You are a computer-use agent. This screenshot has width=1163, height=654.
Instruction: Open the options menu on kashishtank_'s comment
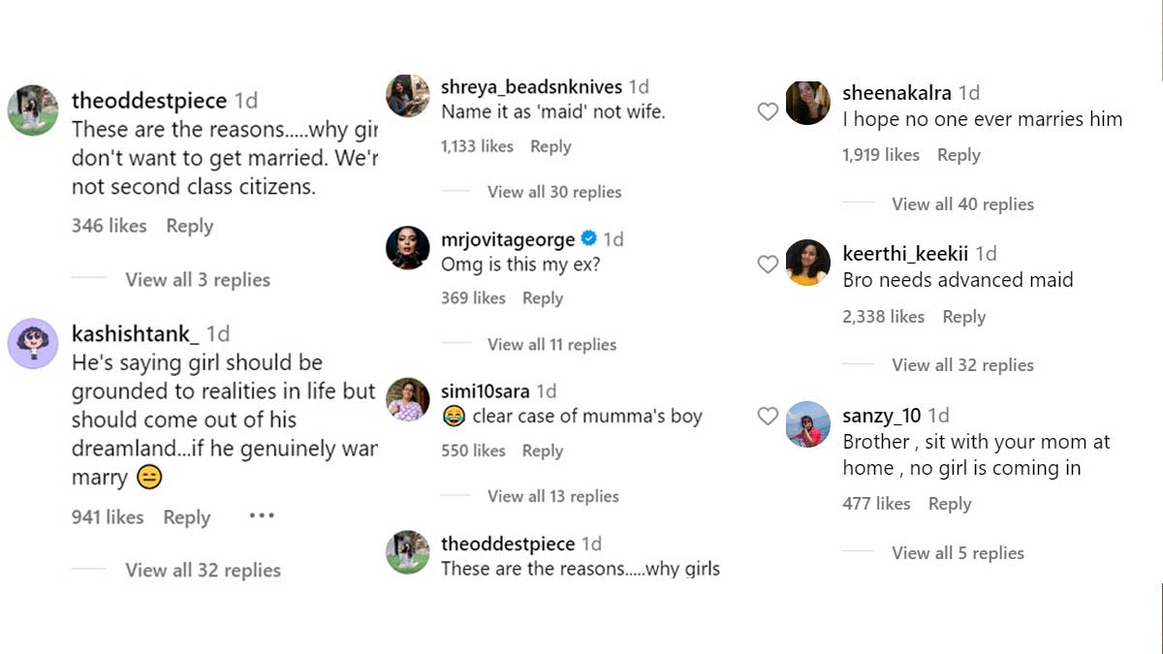[261, 516]
